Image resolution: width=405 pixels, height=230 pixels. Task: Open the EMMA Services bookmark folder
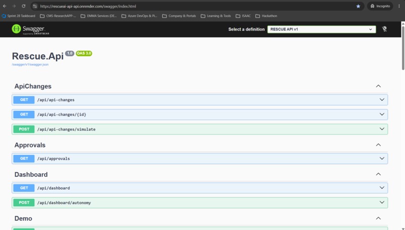tap(99, 16)
